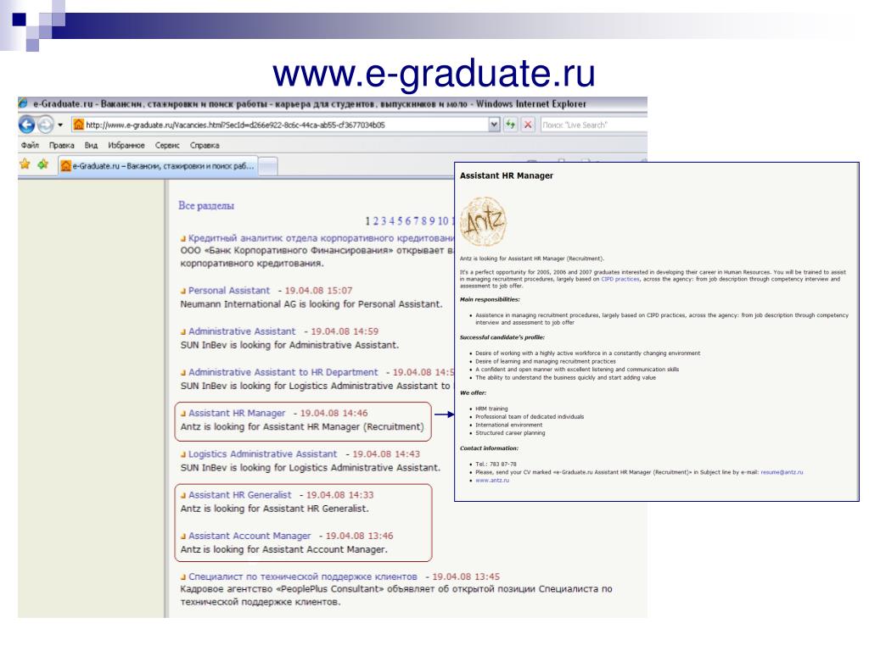Screen dimensions: 869x651
Task: Open the Assistant HR Generalist vacancy
Action: pyautogui.click(x=239, y=495)
